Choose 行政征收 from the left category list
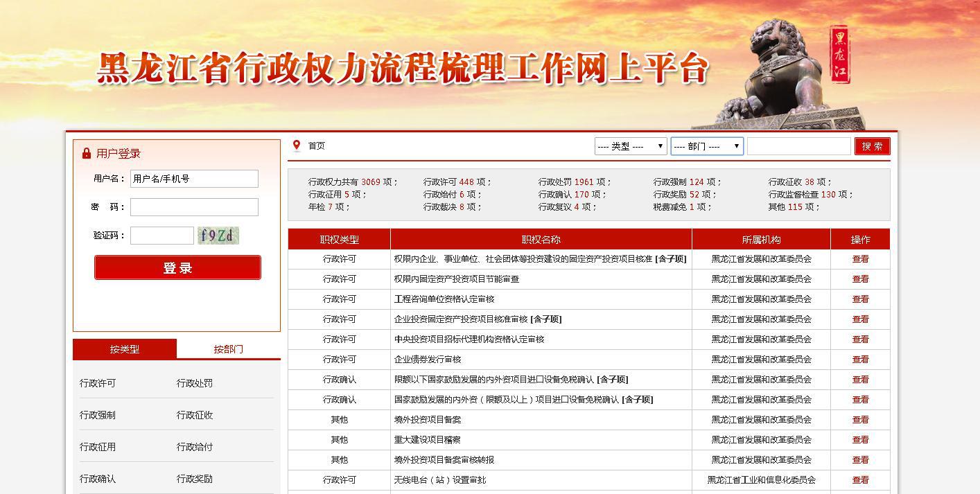This screenshot has width=980, height=494. click(195, 415)
